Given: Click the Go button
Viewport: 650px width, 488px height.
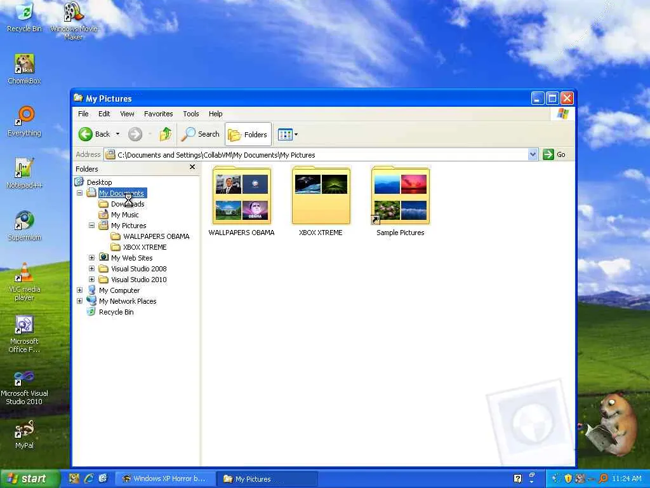Looking at the screenshot, I should coord(554,155).
